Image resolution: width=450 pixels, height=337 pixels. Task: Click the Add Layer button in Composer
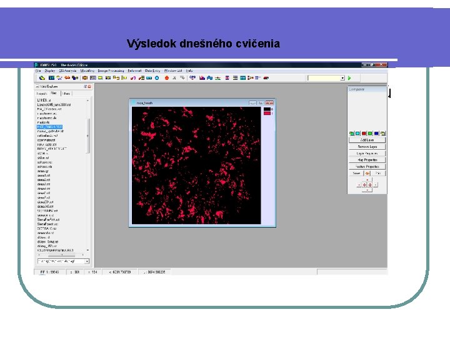[x=367, y=140]
